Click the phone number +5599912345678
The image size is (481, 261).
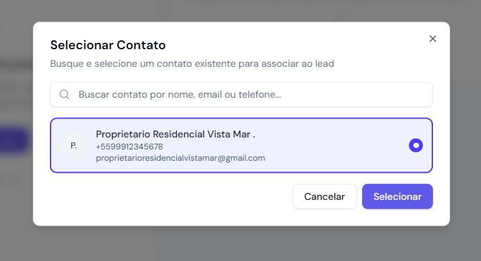point(129,146)
